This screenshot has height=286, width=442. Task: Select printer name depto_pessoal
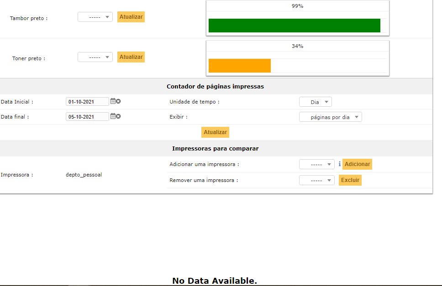click(84, 175)
